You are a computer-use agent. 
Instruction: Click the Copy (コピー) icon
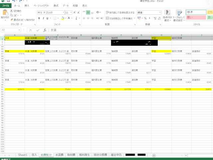tap(12, 15)
